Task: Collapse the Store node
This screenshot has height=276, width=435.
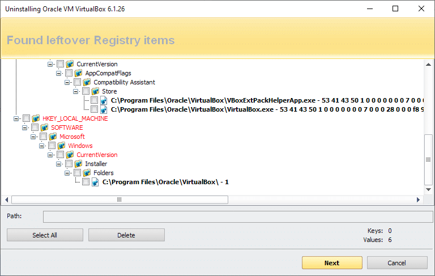Action: pyautogui.click(x=75, y=91)
